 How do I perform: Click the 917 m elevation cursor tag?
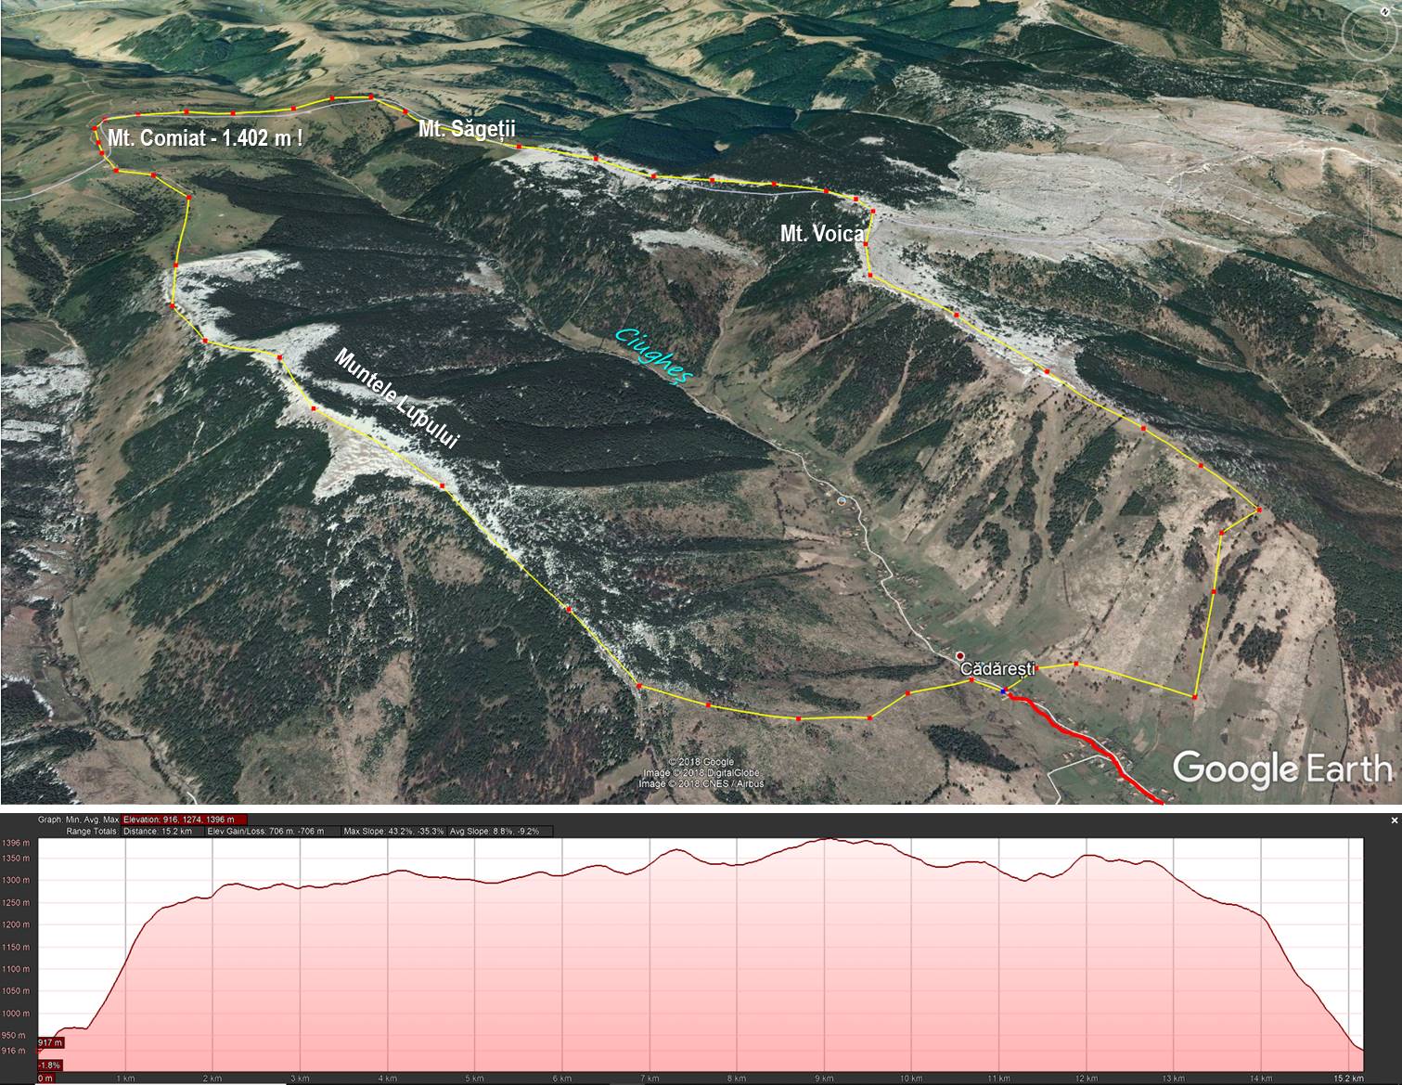[49, 1042]
